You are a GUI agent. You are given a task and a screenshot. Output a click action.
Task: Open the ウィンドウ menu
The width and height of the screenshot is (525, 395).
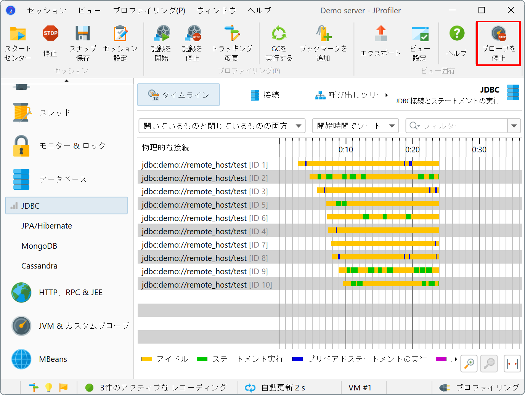point(217,11)
